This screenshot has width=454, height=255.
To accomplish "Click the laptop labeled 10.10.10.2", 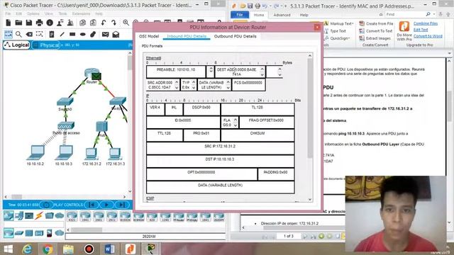I will click(x=36, y=152).
